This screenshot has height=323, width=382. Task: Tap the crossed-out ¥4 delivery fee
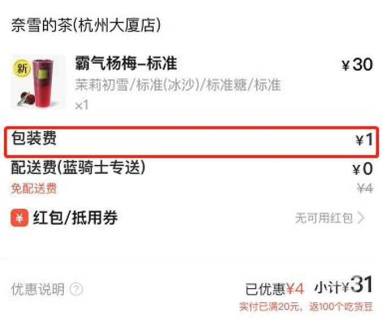[365, 189]
